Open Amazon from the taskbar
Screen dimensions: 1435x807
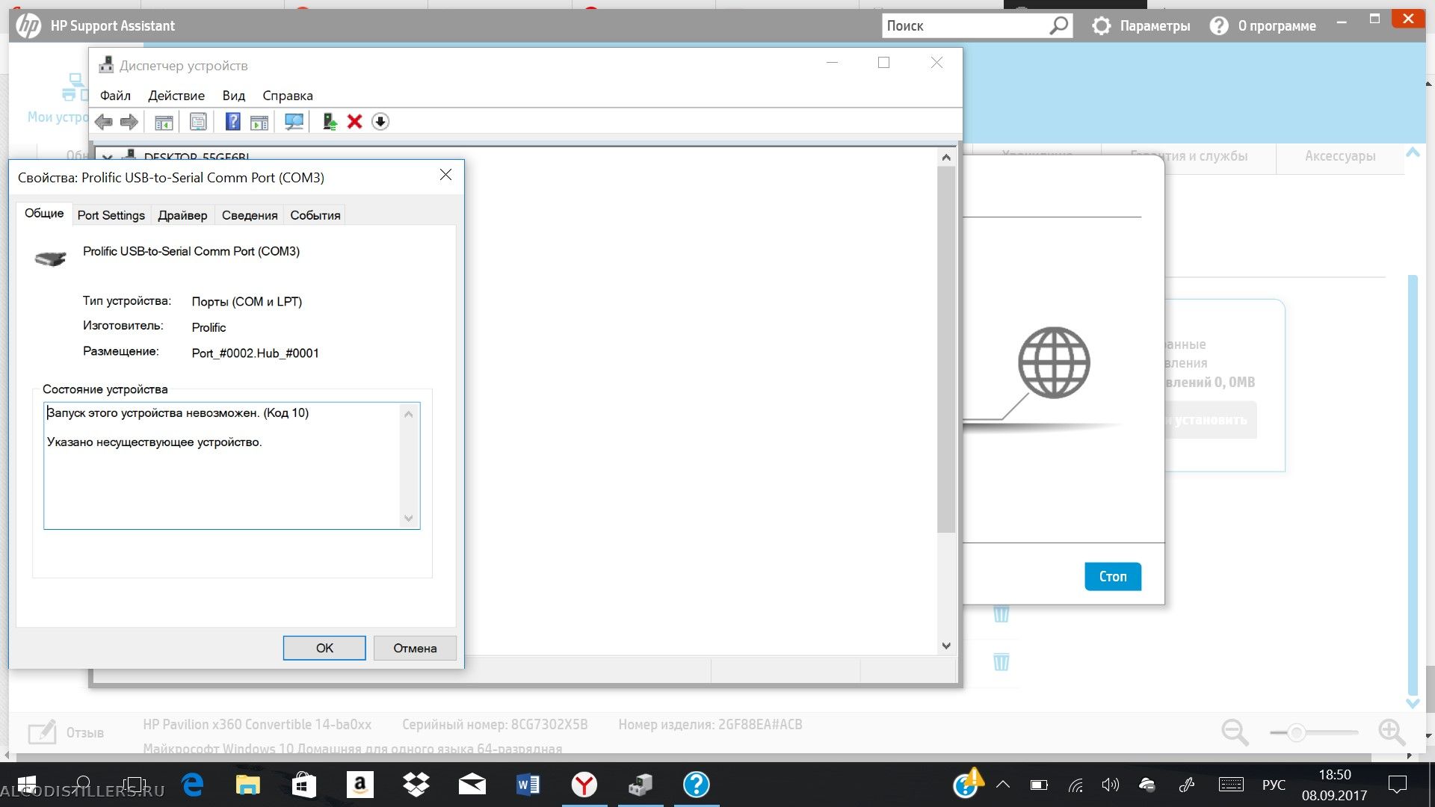(359, 785)
